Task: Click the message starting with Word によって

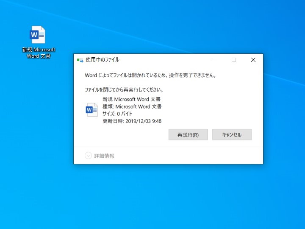Action: 150,75
